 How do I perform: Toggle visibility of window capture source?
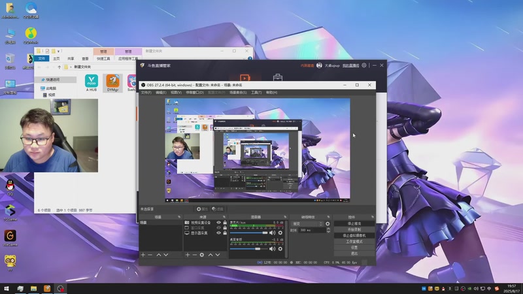tap(218, 227)
